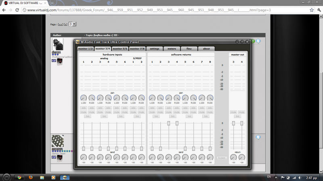Click djaren's avatar thumbnail
The image size is (323, 181).
click(x=57, y=44)
